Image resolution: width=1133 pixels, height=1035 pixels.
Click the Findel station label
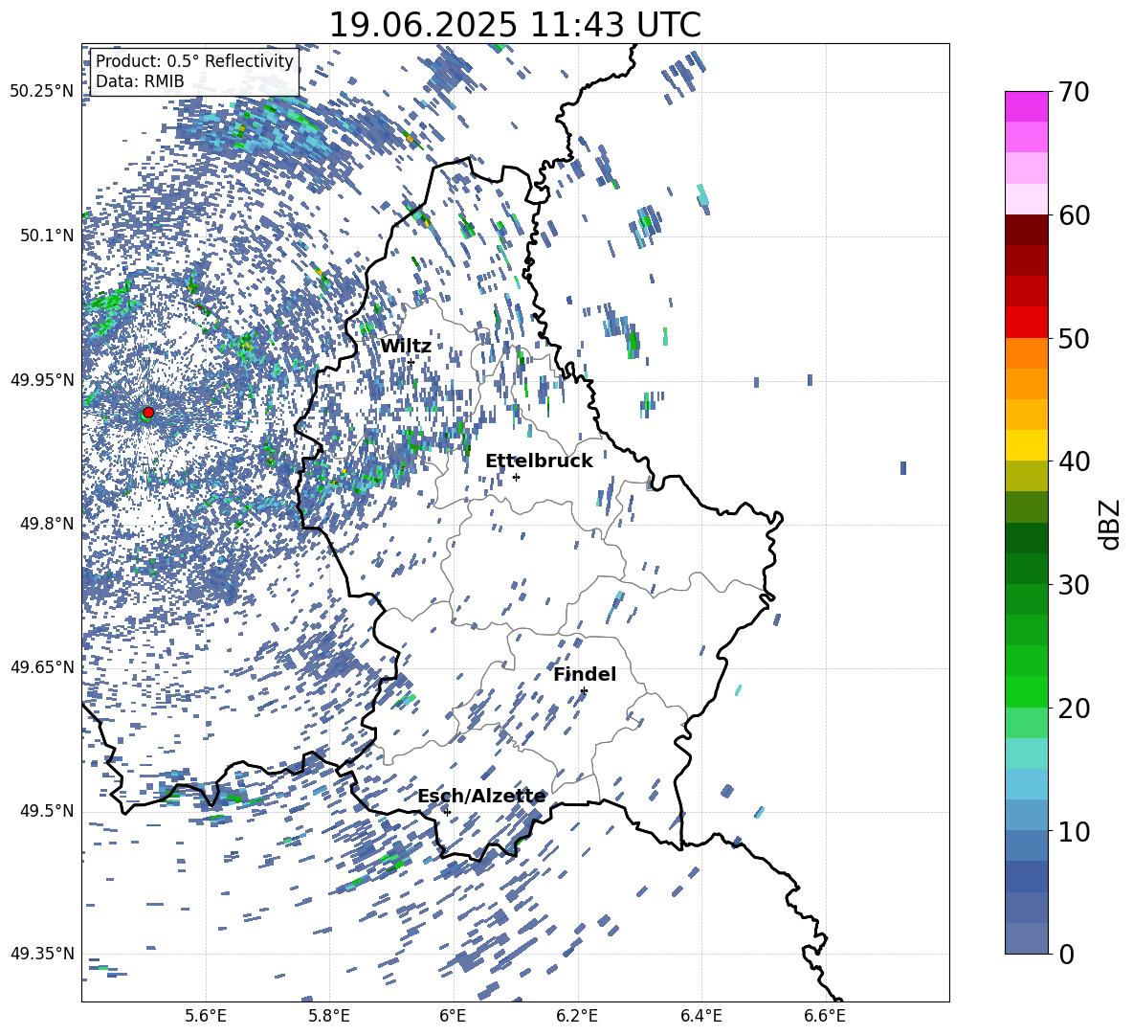[585, 674]
